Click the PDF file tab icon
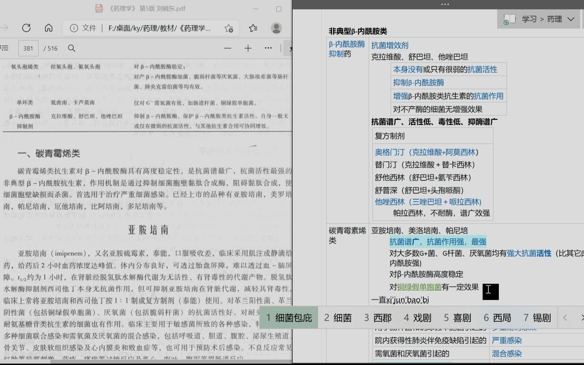Viewport: 584px width, 365px height. 99,8
